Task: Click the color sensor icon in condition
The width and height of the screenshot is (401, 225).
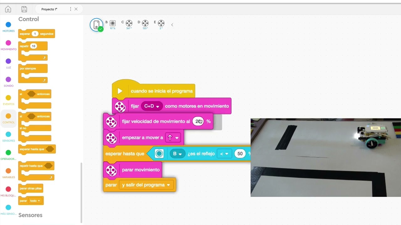Action: click(159, 153)
